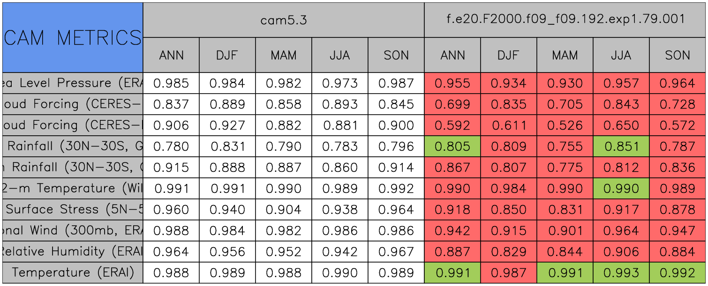708x286 pixels.
Task: Select the red 0.592 cell
Action: click(452, 125)
